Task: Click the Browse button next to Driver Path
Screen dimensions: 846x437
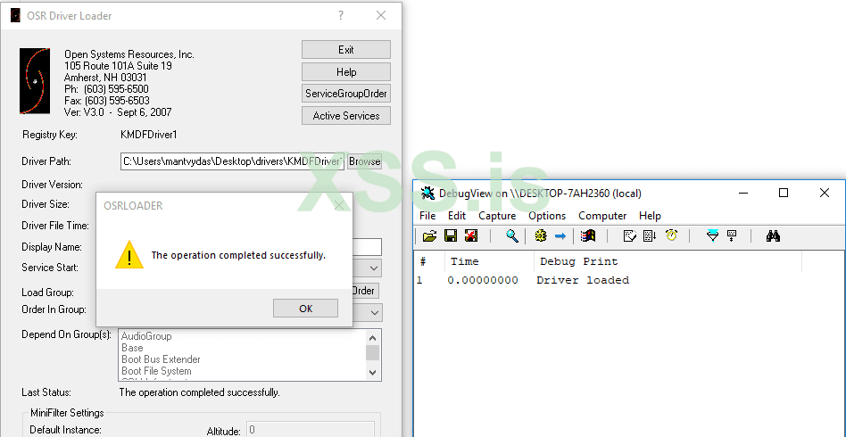Action: (365, 161)
